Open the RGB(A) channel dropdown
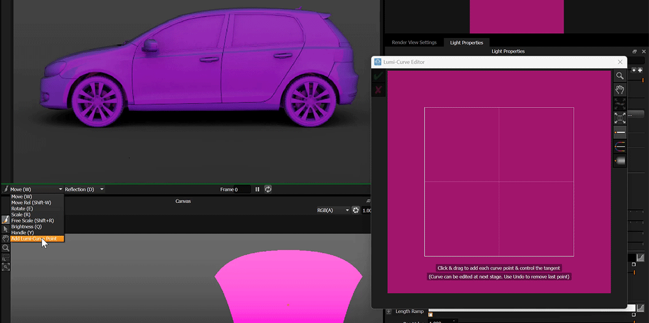The image size is (649, 323). point(333,210)
